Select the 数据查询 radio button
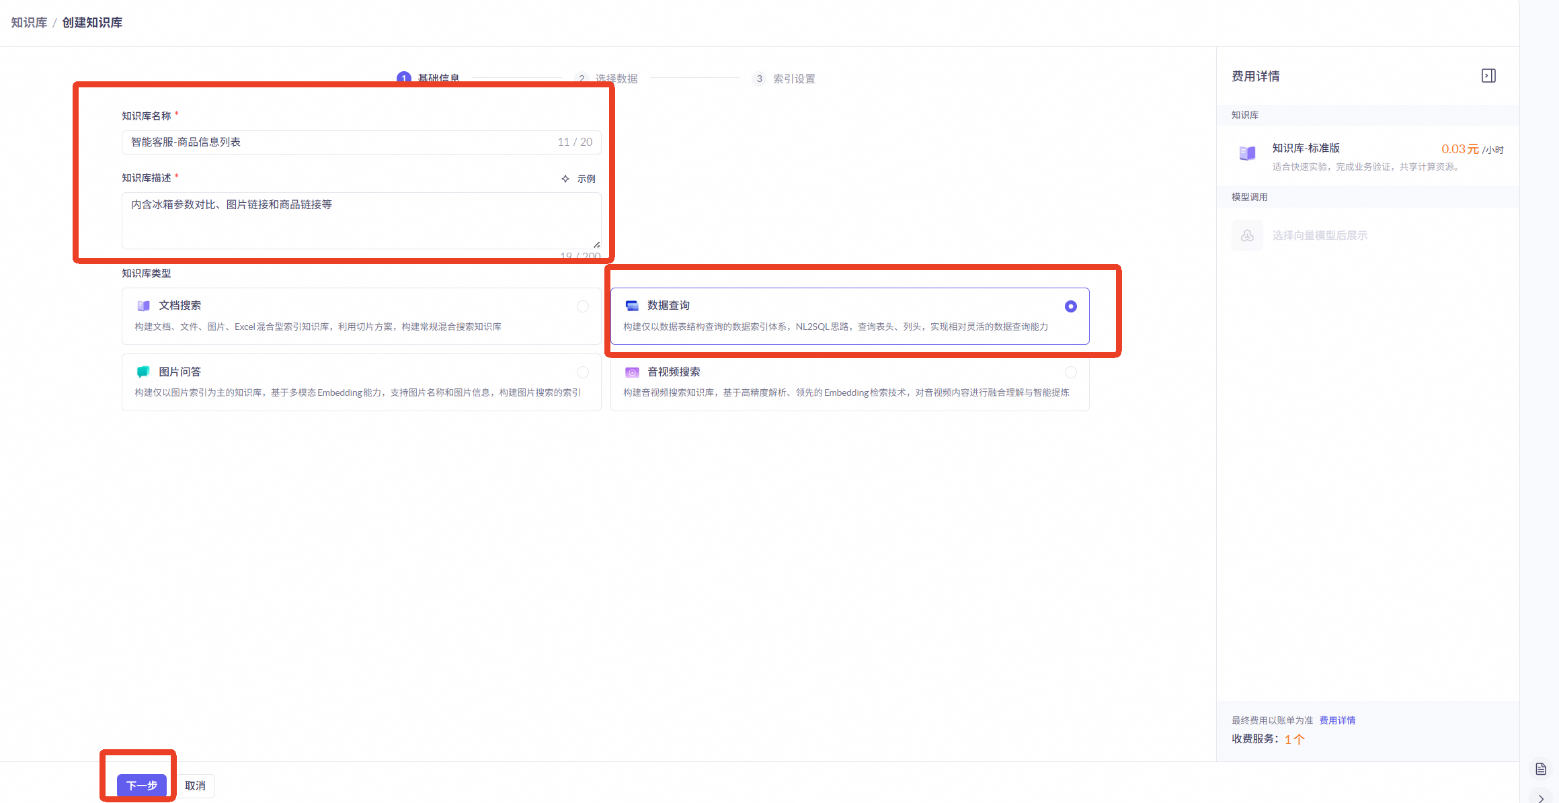Viewport: 1559px width, 803px height. (1071, 306)
